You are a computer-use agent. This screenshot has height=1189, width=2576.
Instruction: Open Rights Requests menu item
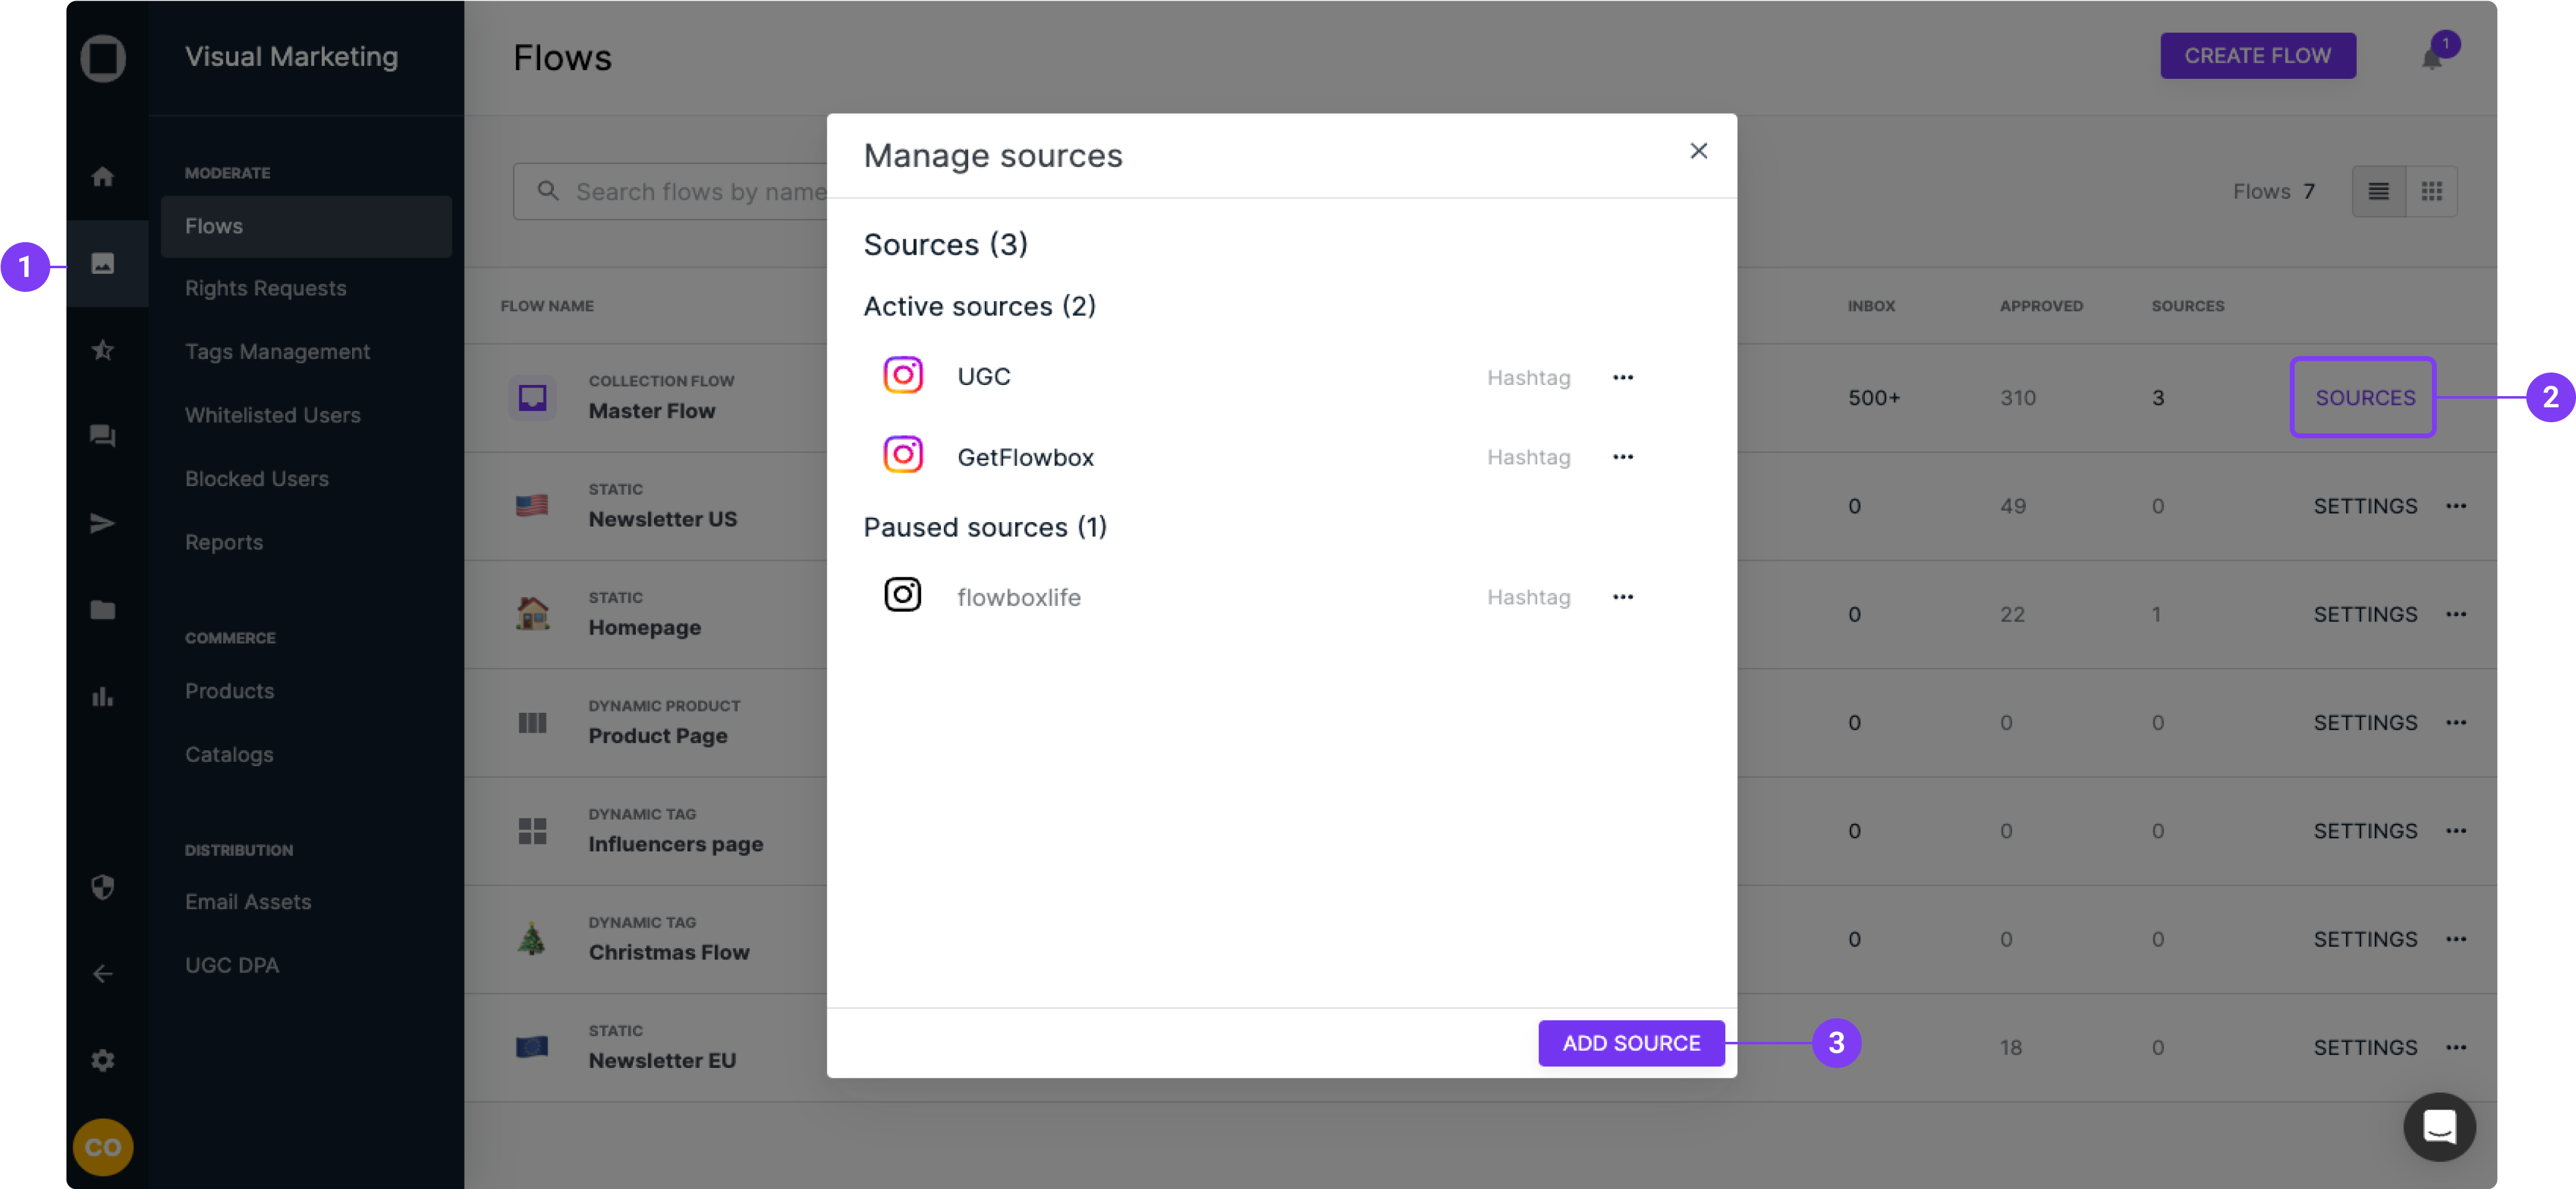click(x=265, y=288)
